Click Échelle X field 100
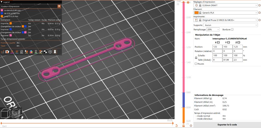Image resolution: width=261 pixels, height=128 pixels. point(217,55)
